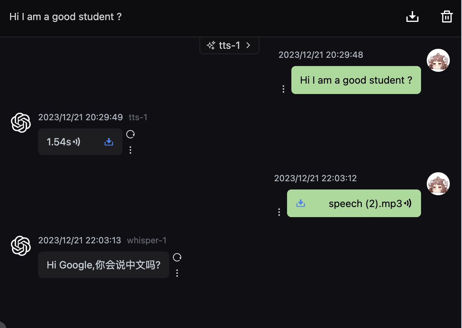Open options menu for "Hi I am a good student ?" bubble
This screenshot has height=328, width=462.
coord(283,89)
